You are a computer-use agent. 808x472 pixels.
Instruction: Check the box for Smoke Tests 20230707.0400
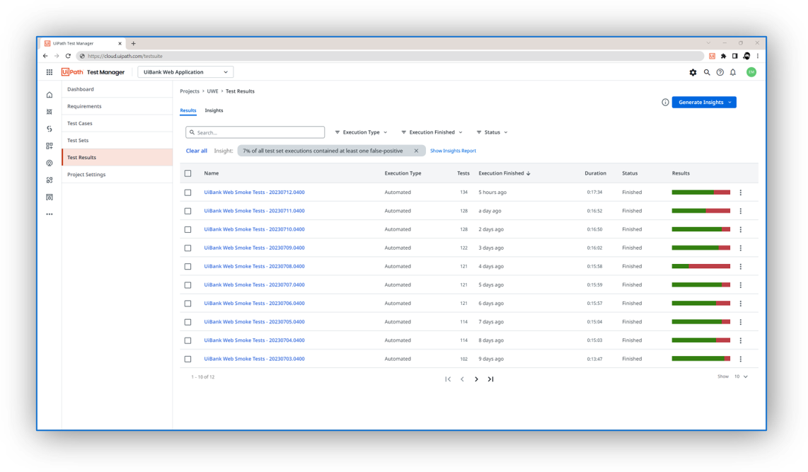coord(188,285)
